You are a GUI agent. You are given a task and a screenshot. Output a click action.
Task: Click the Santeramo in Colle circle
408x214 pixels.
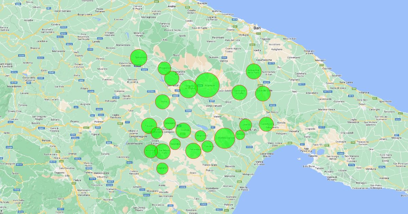pyautogui.click(x=239, y=92)
